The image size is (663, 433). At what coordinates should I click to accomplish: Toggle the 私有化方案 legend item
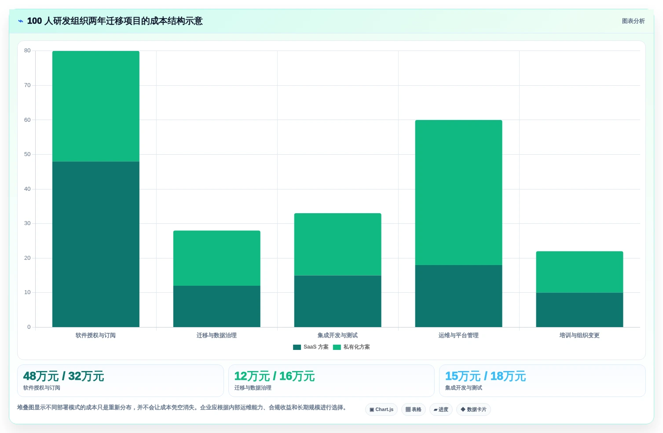point(351,347)
